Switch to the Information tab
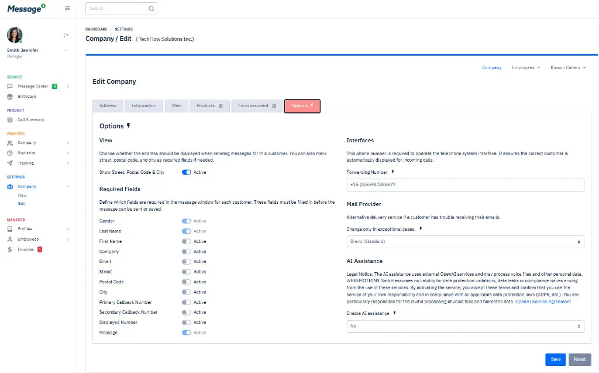The width and height of the screenshot is (599, 373). tap(144, 106)
